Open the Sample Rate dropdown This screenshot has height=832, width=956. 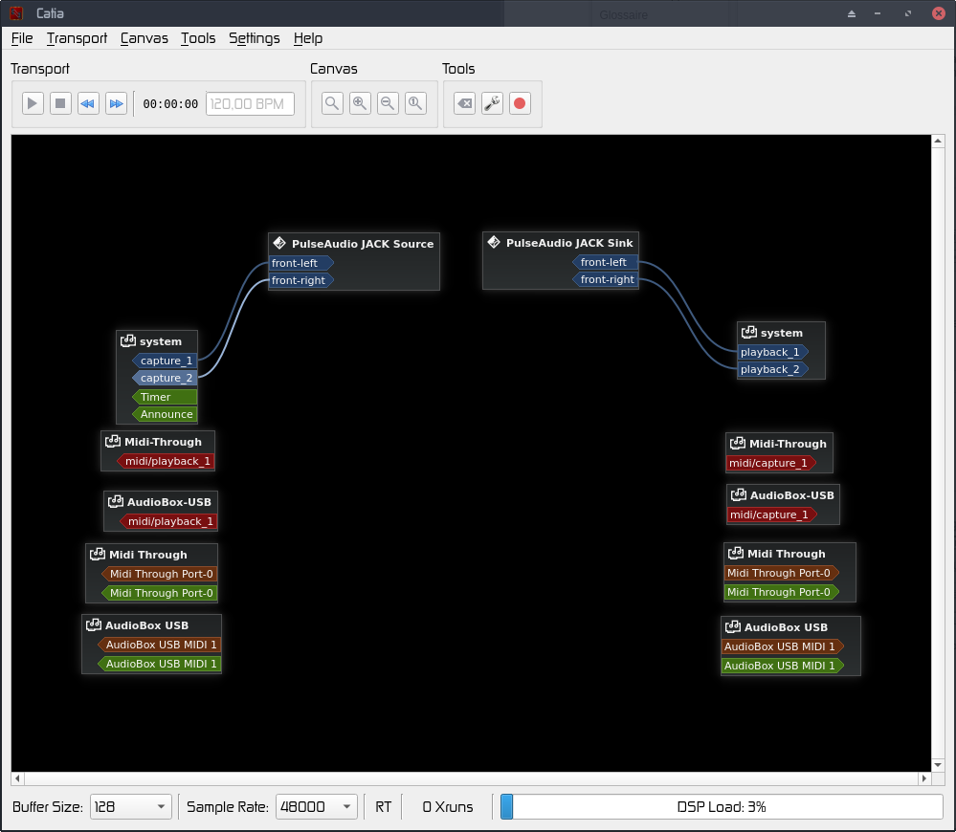point(317,806)
